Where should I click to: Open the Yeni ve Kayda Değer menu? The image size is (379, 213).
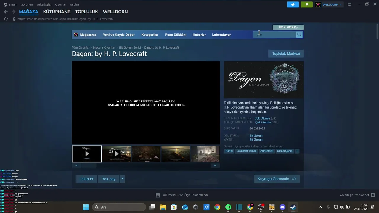coord(119,35)
